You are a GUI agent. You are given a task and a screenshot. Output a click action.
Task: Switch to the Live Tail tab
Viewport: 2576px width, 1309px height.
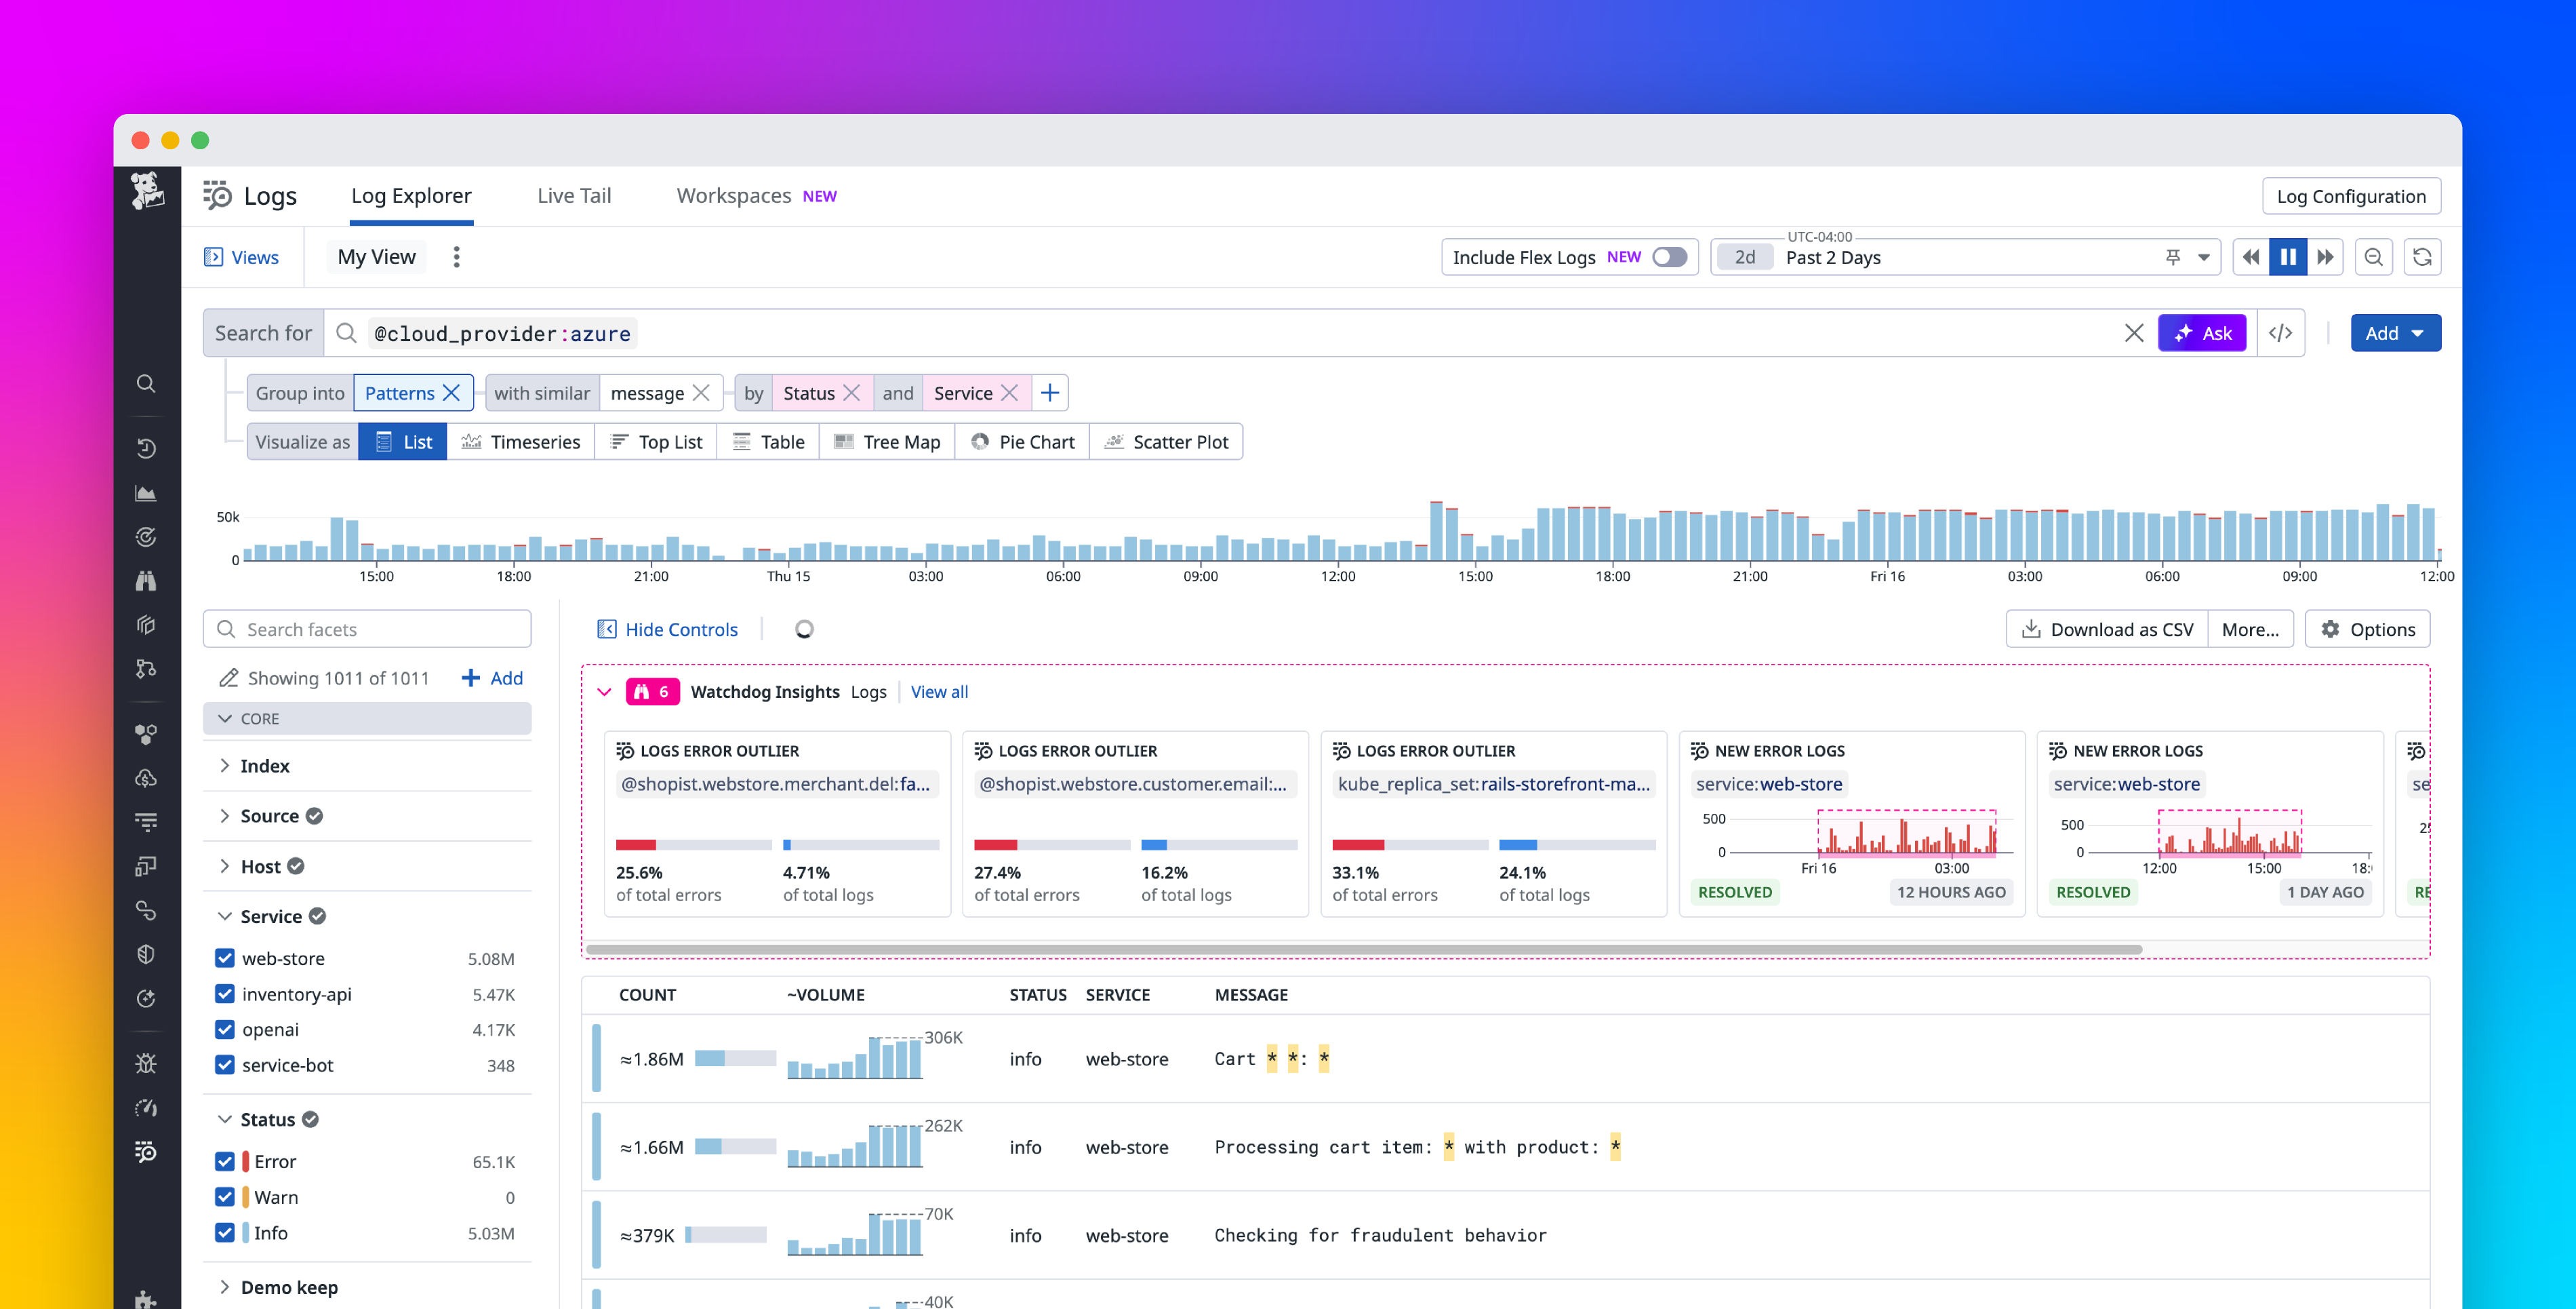click(x=574, y=195)
